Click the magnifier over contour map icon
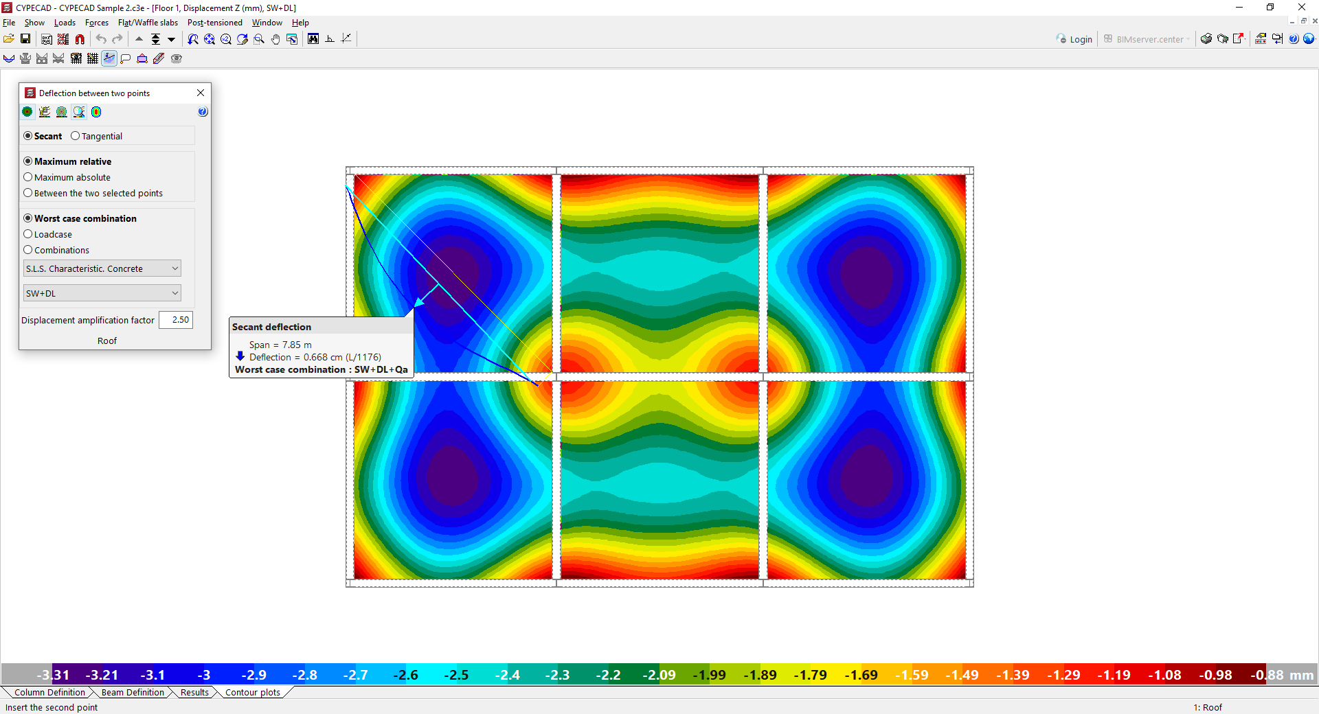Image resolution: width=1319 pixels, height=714 pixels. click(x=79, y=112)
